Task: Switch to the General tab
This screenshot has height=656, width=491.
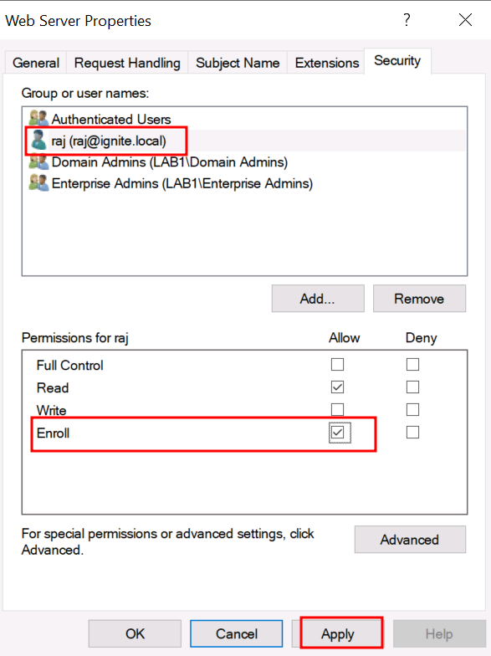Action: [x=35, y=63]
